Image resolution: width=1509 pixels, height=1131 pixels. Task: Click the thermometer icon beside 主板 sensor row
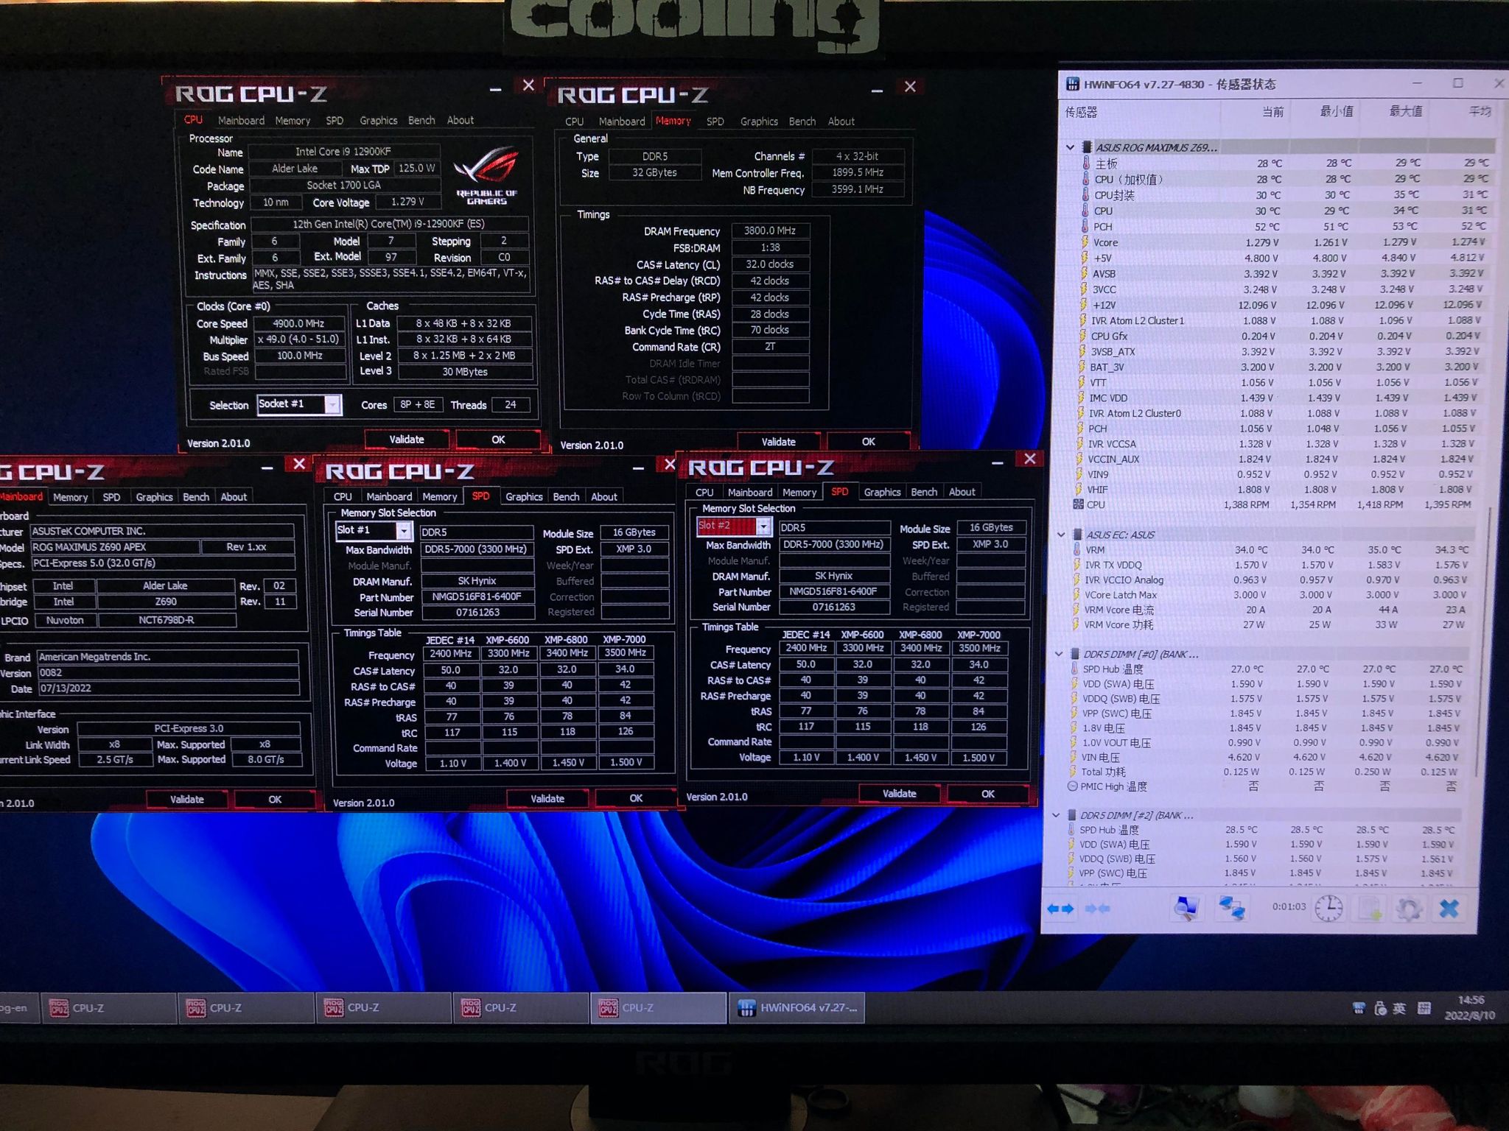[1085, 163]
